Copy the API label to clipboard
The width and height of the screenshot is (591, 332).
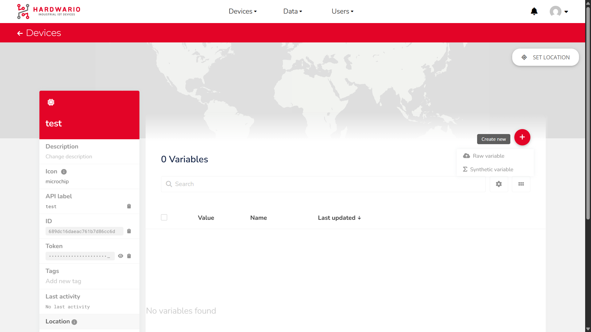[x=129, y=206]
